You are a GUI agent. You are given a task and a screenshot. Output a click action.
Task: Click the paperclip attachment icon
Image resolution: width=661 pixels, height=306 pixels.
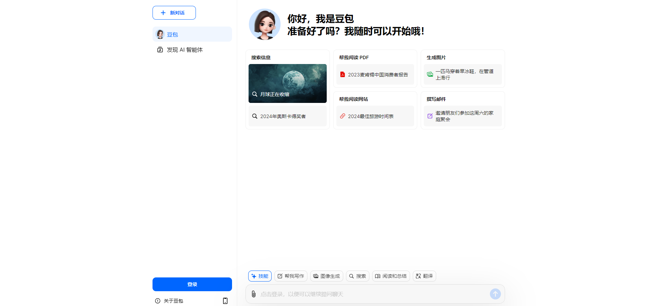[253, 294]
